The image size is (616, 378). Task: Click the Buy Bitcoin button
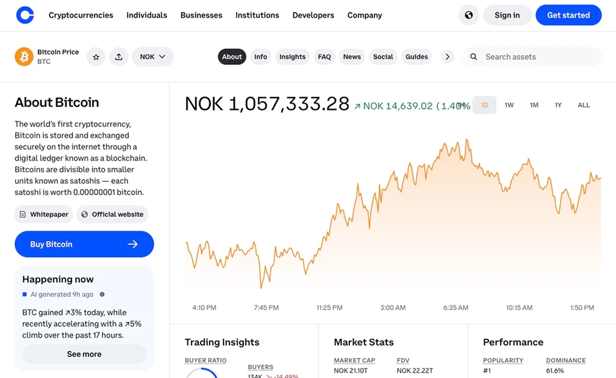pos(84,244)
